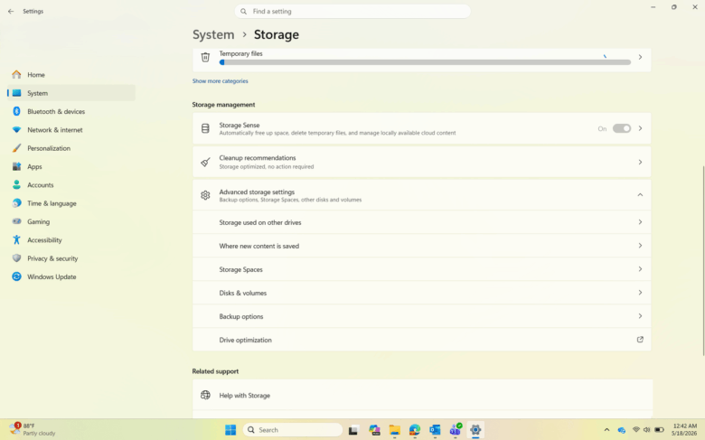705x440 pixels.
Task: Click the Settings gear icon in the taskbar
Action: click(x=475, y=430)
